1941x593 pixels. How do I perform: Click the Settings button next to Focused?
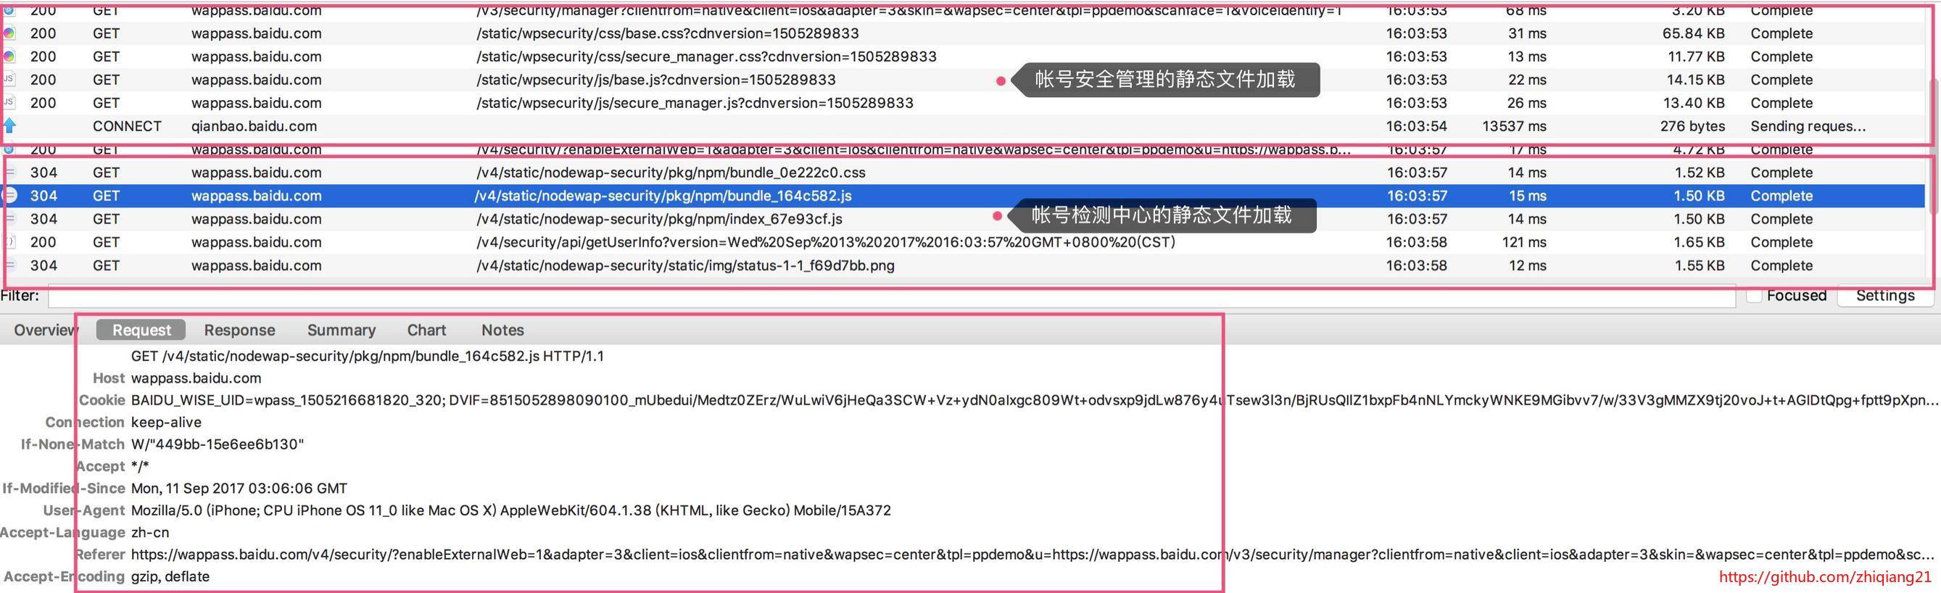coord(1885,295)
